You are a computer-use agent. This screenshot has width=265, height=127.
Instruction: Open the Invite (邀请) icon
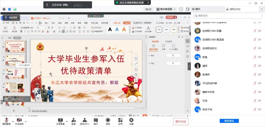73,120
